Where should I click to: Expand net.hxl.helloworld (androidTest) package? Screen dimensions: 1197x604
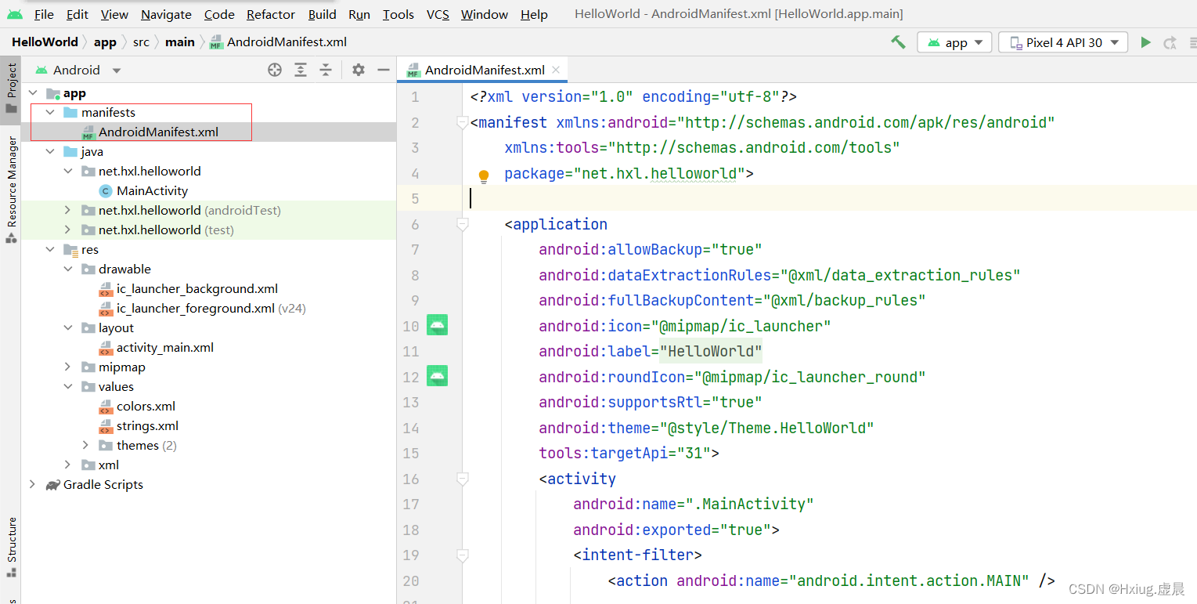click(68, 211)
